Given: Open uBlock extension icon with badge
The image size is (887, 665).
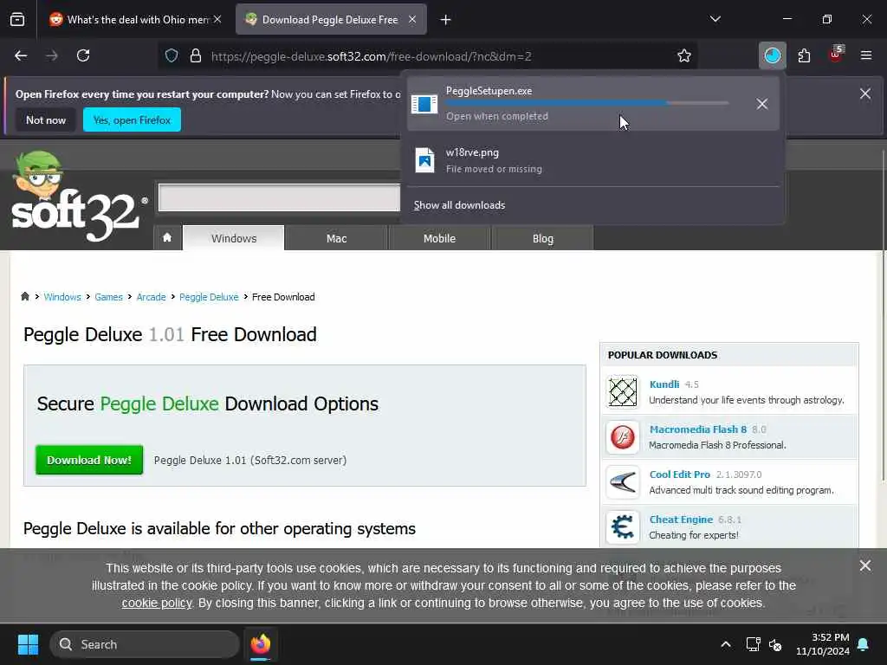Looking at the screenshot, I should pyautogui.click(x=836, y=55).
